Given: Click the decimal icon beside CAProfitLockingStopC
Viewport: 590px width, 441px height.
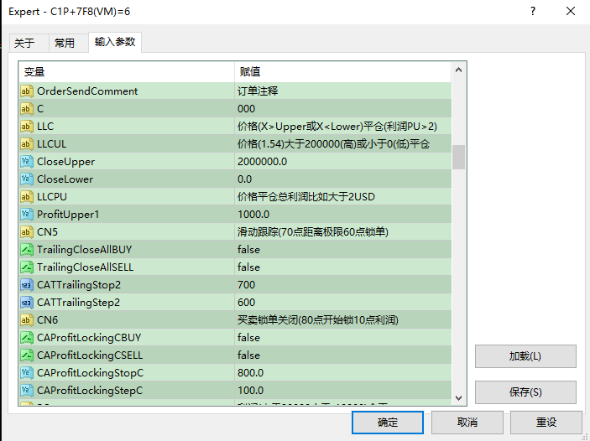Looking at the screenshot, I should click(x=26, y=373).
